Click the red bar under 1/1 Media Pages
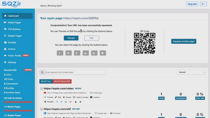The width and height of the screenshot is (210, 118). [18, 111]
